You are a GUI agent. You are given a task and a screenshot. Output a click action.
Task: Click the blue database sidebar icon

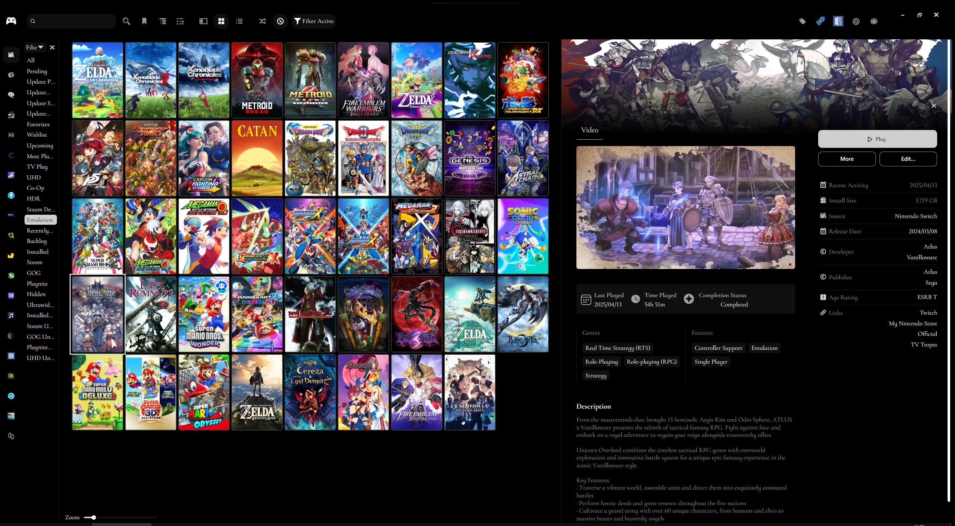coord(11,356)
